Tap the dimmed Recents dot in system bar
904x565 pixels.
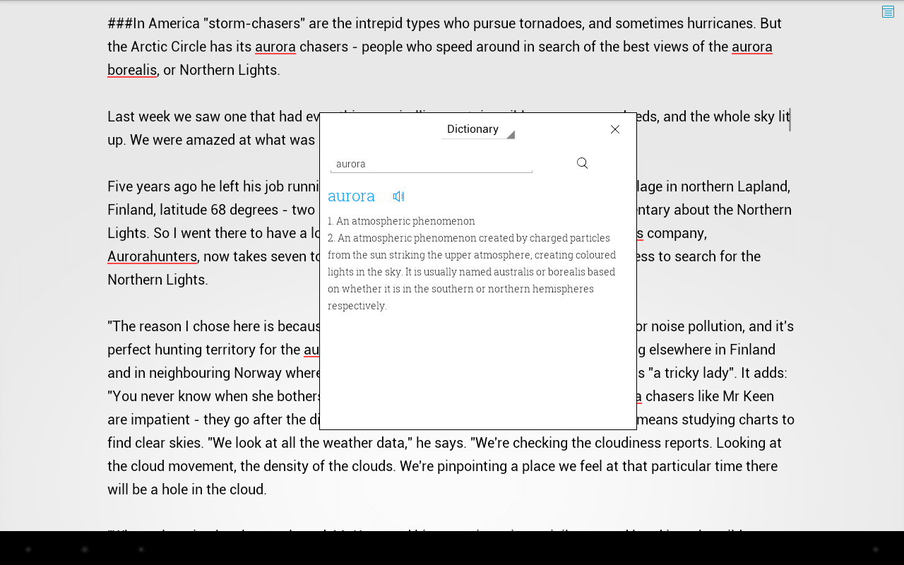141,549
